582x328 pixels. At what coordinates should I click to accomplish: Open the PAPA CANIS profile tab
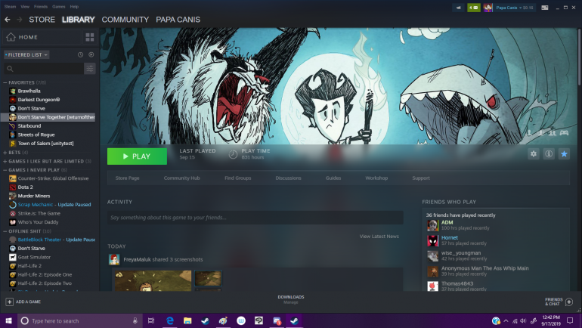click(x=178, y=20)
